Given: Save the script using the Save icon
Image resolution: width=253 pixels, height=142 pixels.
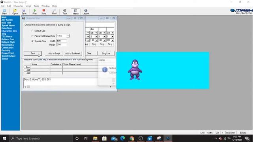Looking at the screenshot, I should [24, 11].
